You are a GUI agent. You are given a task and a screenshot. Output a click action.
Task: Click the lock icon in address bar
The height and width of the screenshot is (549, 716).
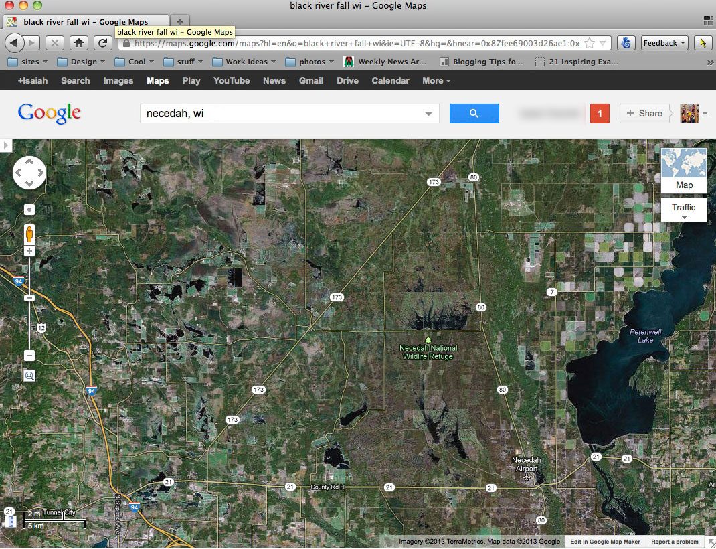click(x=126, y=43)
